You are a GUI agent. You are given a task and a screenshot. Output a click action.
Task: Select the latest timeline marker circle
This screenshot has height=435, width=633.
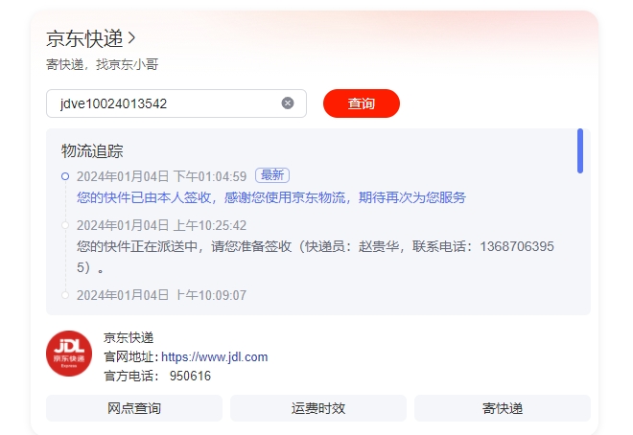click(x=65, y=176)
